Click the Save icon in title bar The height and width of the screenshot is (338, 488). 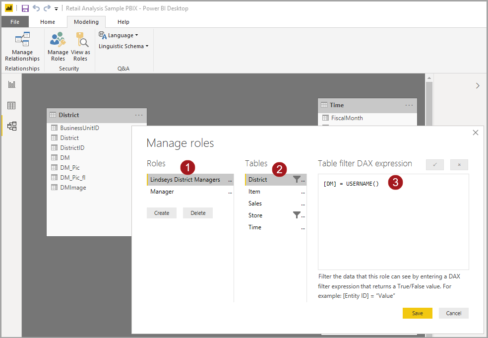pyautogui.click(x=25, y=8)
